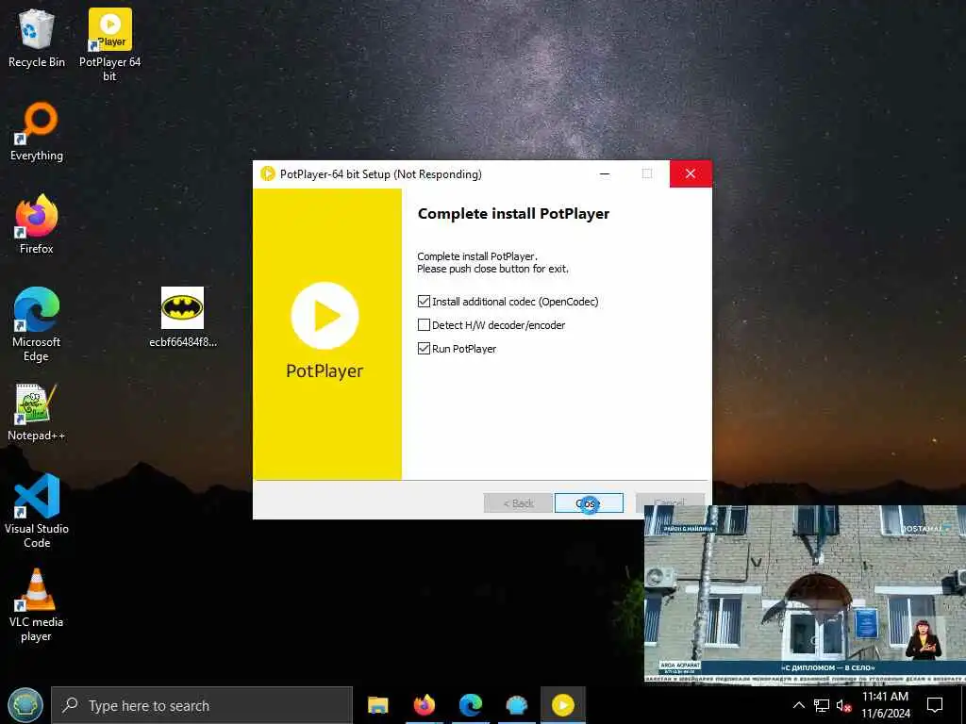This screenshot has width=966, height=724.
Task: Select the VLC media player desktop shortcut
Action: coord(37,605)
